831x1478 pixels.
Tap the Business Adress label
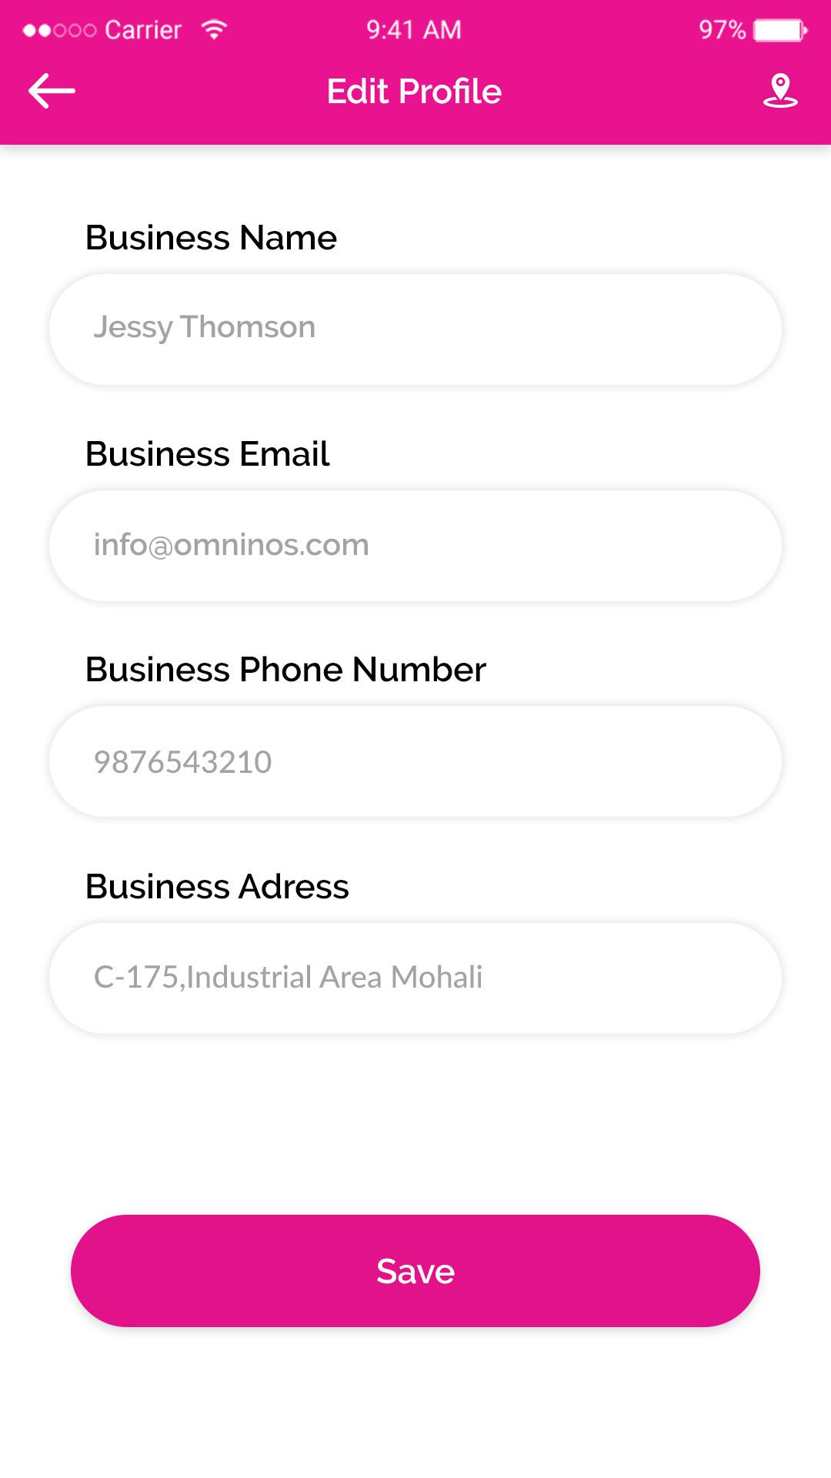pos(217,887)
